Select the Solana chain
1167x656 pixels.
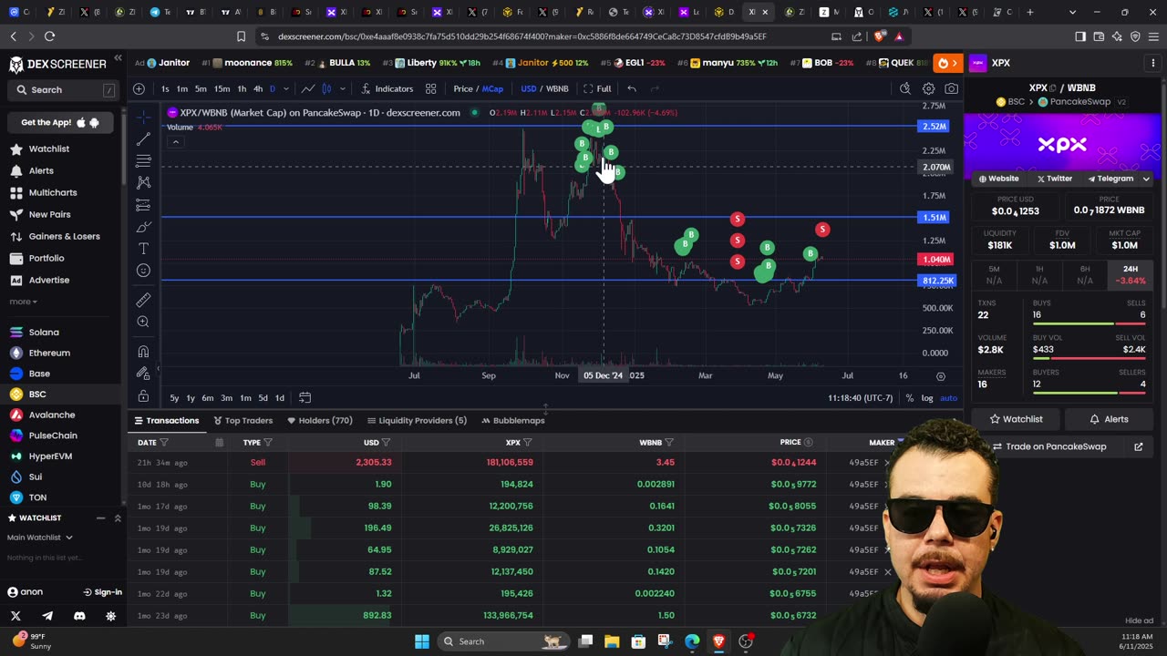(44, 333)
